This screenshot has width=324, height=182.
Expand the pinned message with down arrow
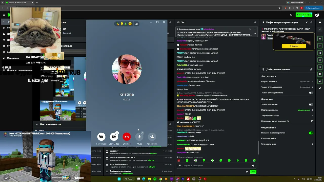click(255, 33)
